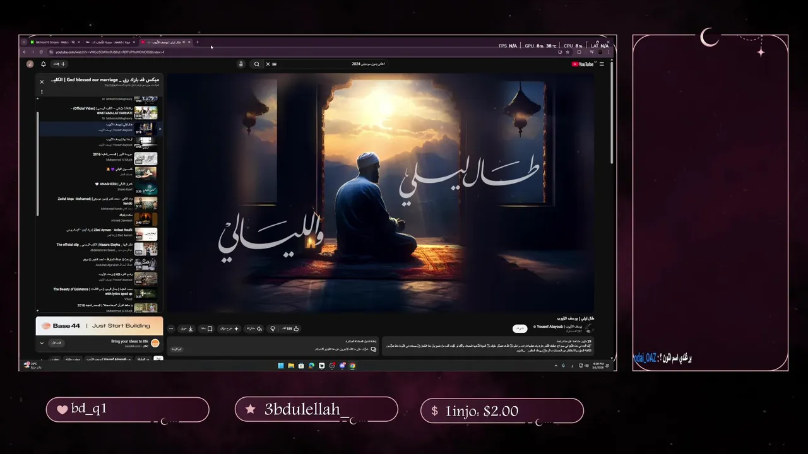Bookmark this page star icon

[x=567, y=52]
